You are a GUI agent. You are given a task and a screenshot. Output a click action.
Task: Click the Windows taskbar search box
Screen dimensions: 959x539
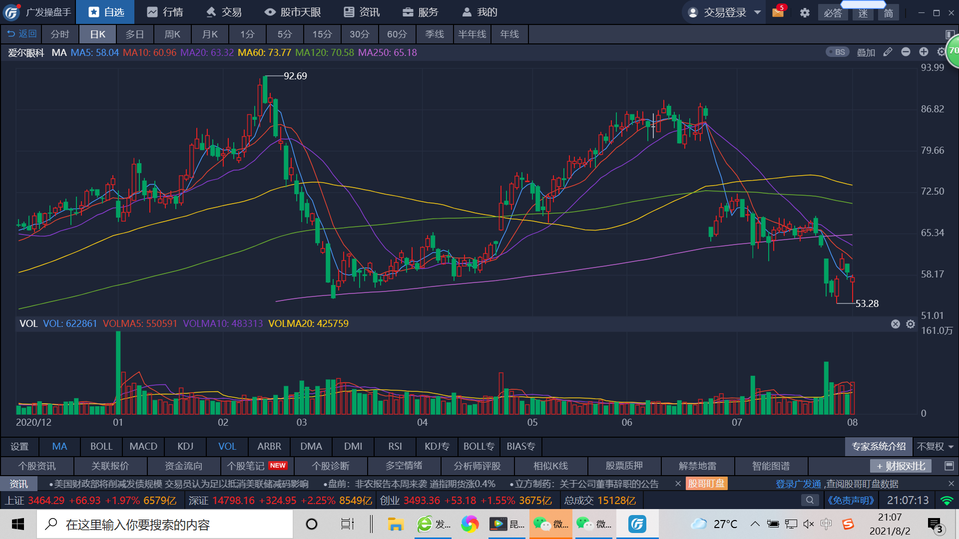click(165, 525)
